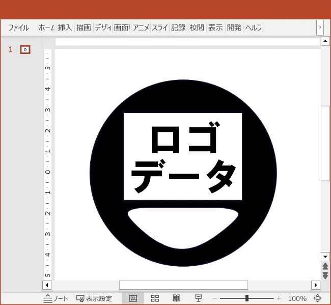Open Reading View from status bar
This screenshot has height=305, width=331.
click(x=177, y=298)
